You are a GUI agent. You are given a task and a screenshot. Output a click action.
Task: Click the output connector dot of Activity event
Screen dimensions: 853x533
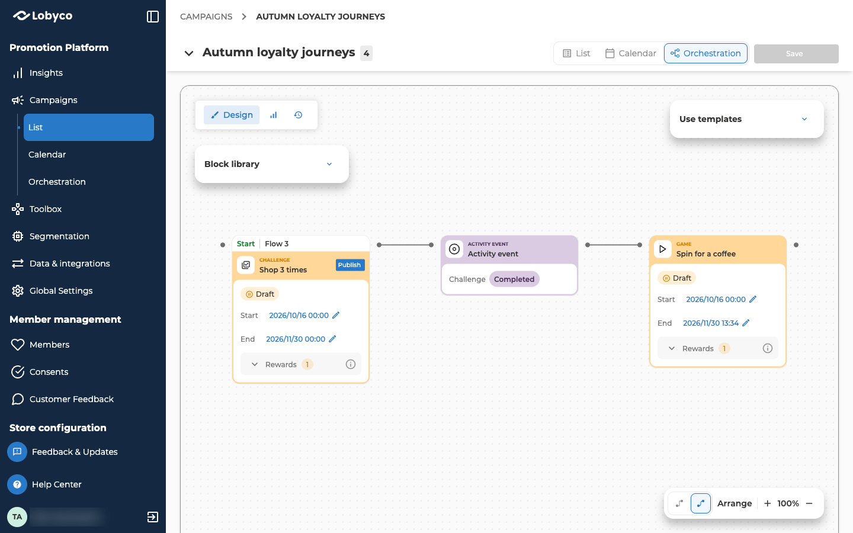(588, 245)
